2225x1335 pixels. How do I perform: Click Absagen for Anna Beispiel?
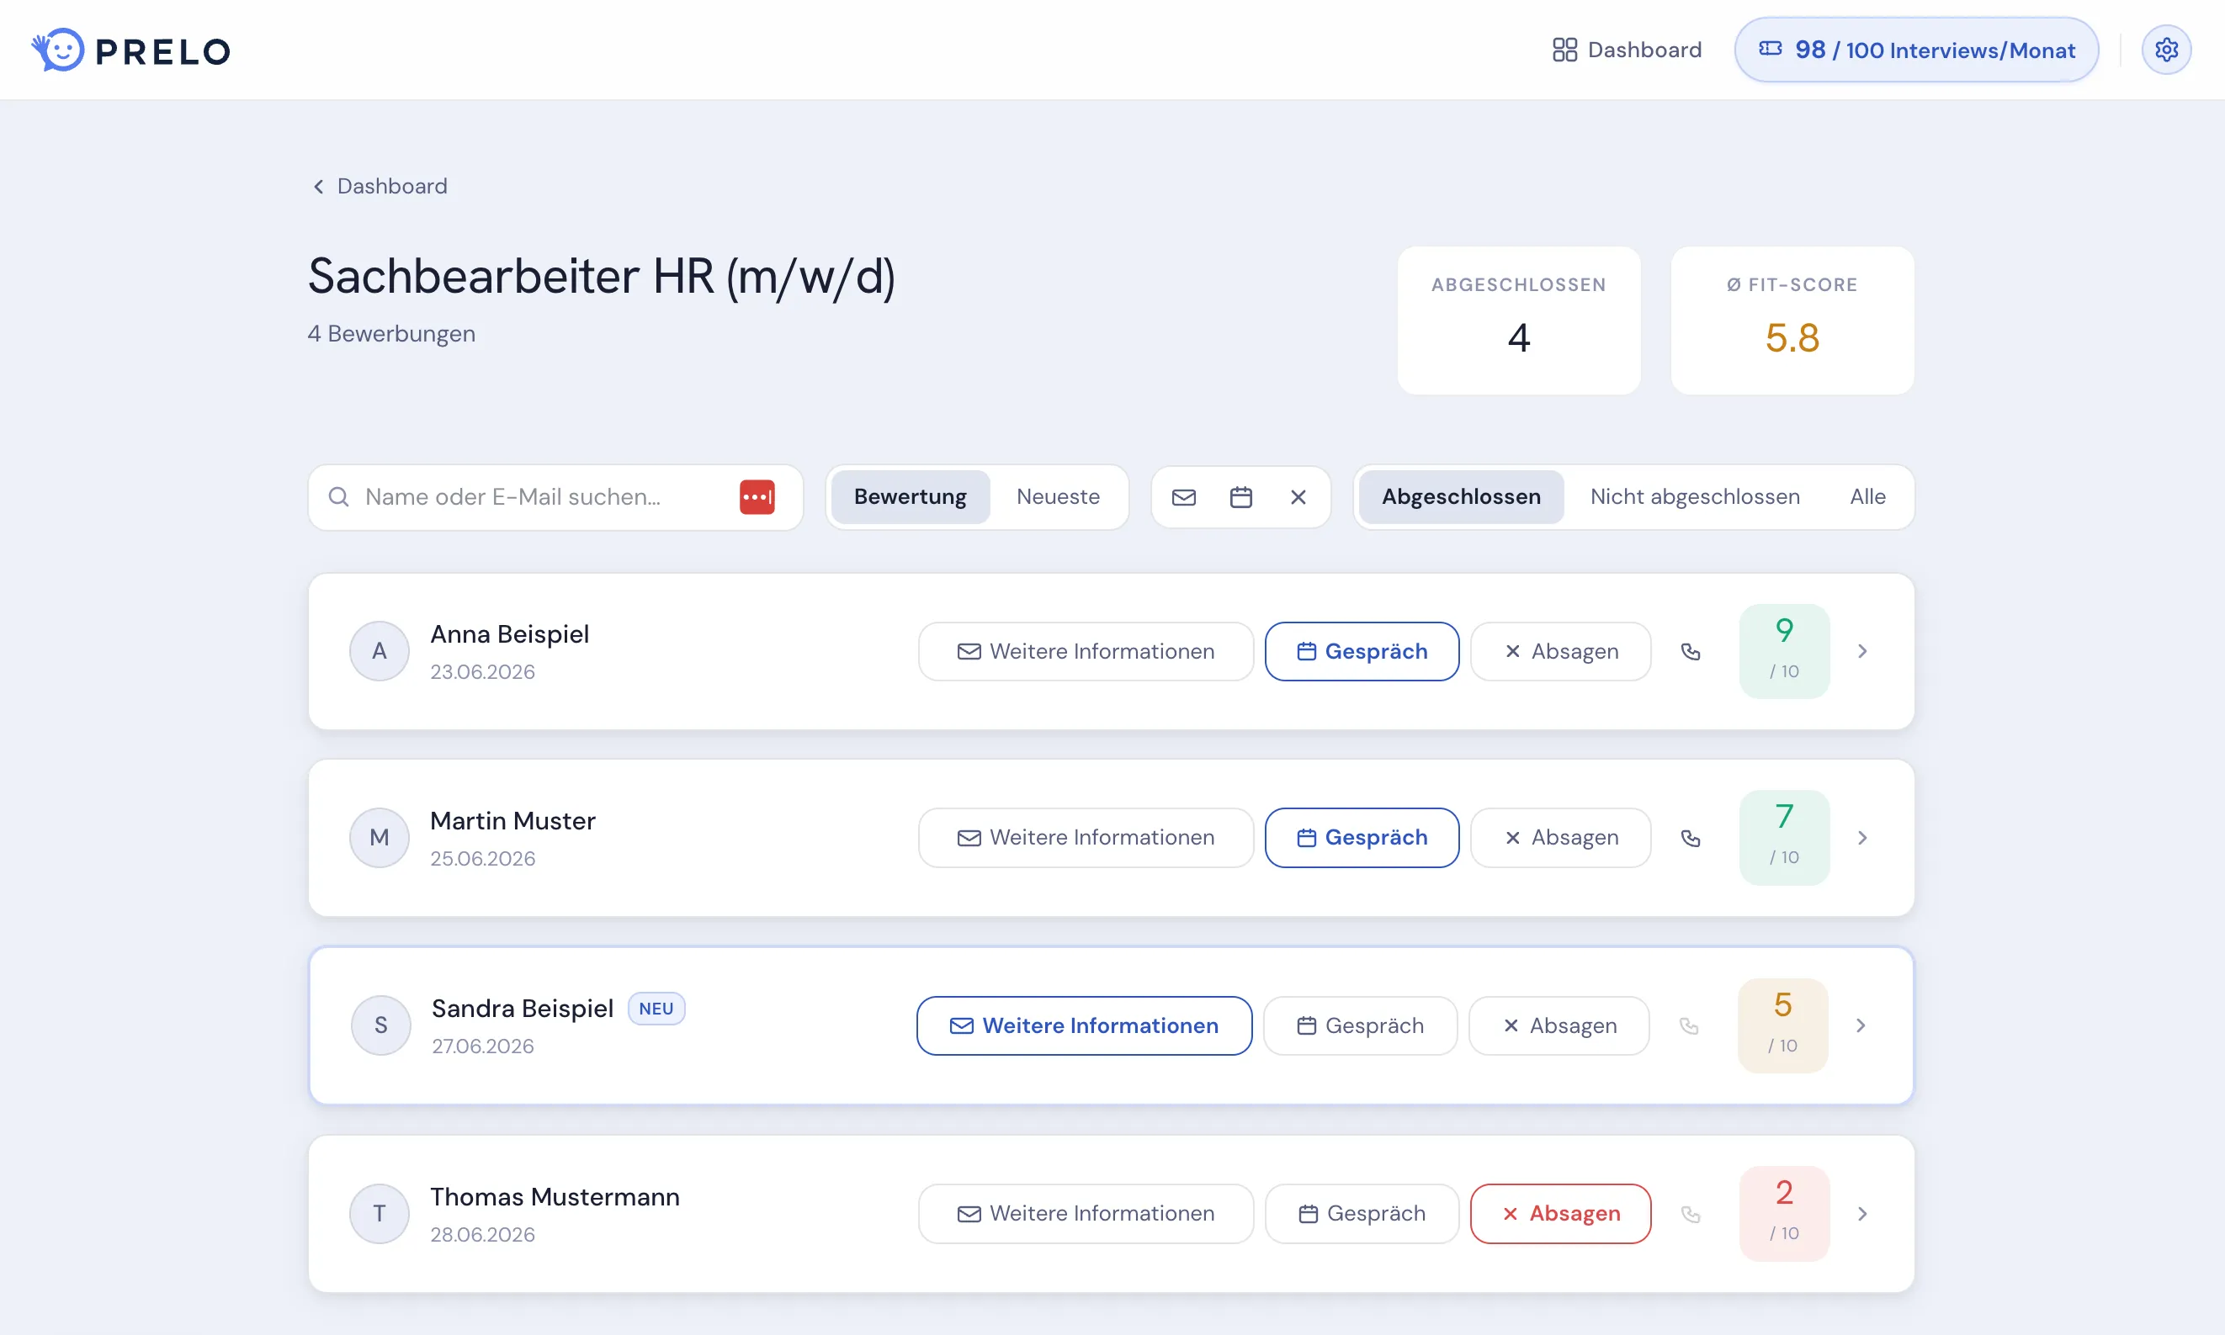[1561, 651]
